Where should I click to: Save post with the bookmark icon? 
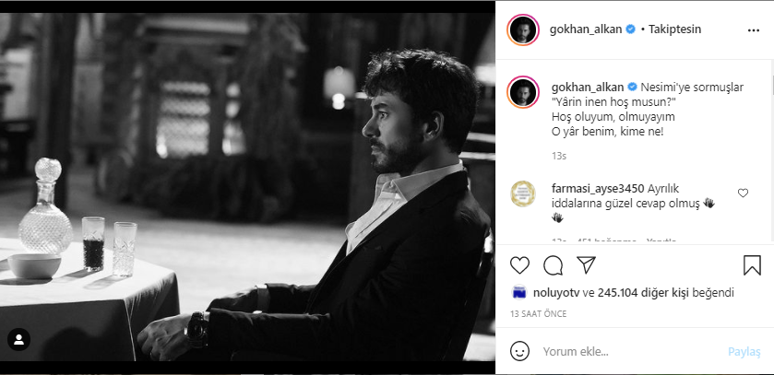(x=752, y=265)
